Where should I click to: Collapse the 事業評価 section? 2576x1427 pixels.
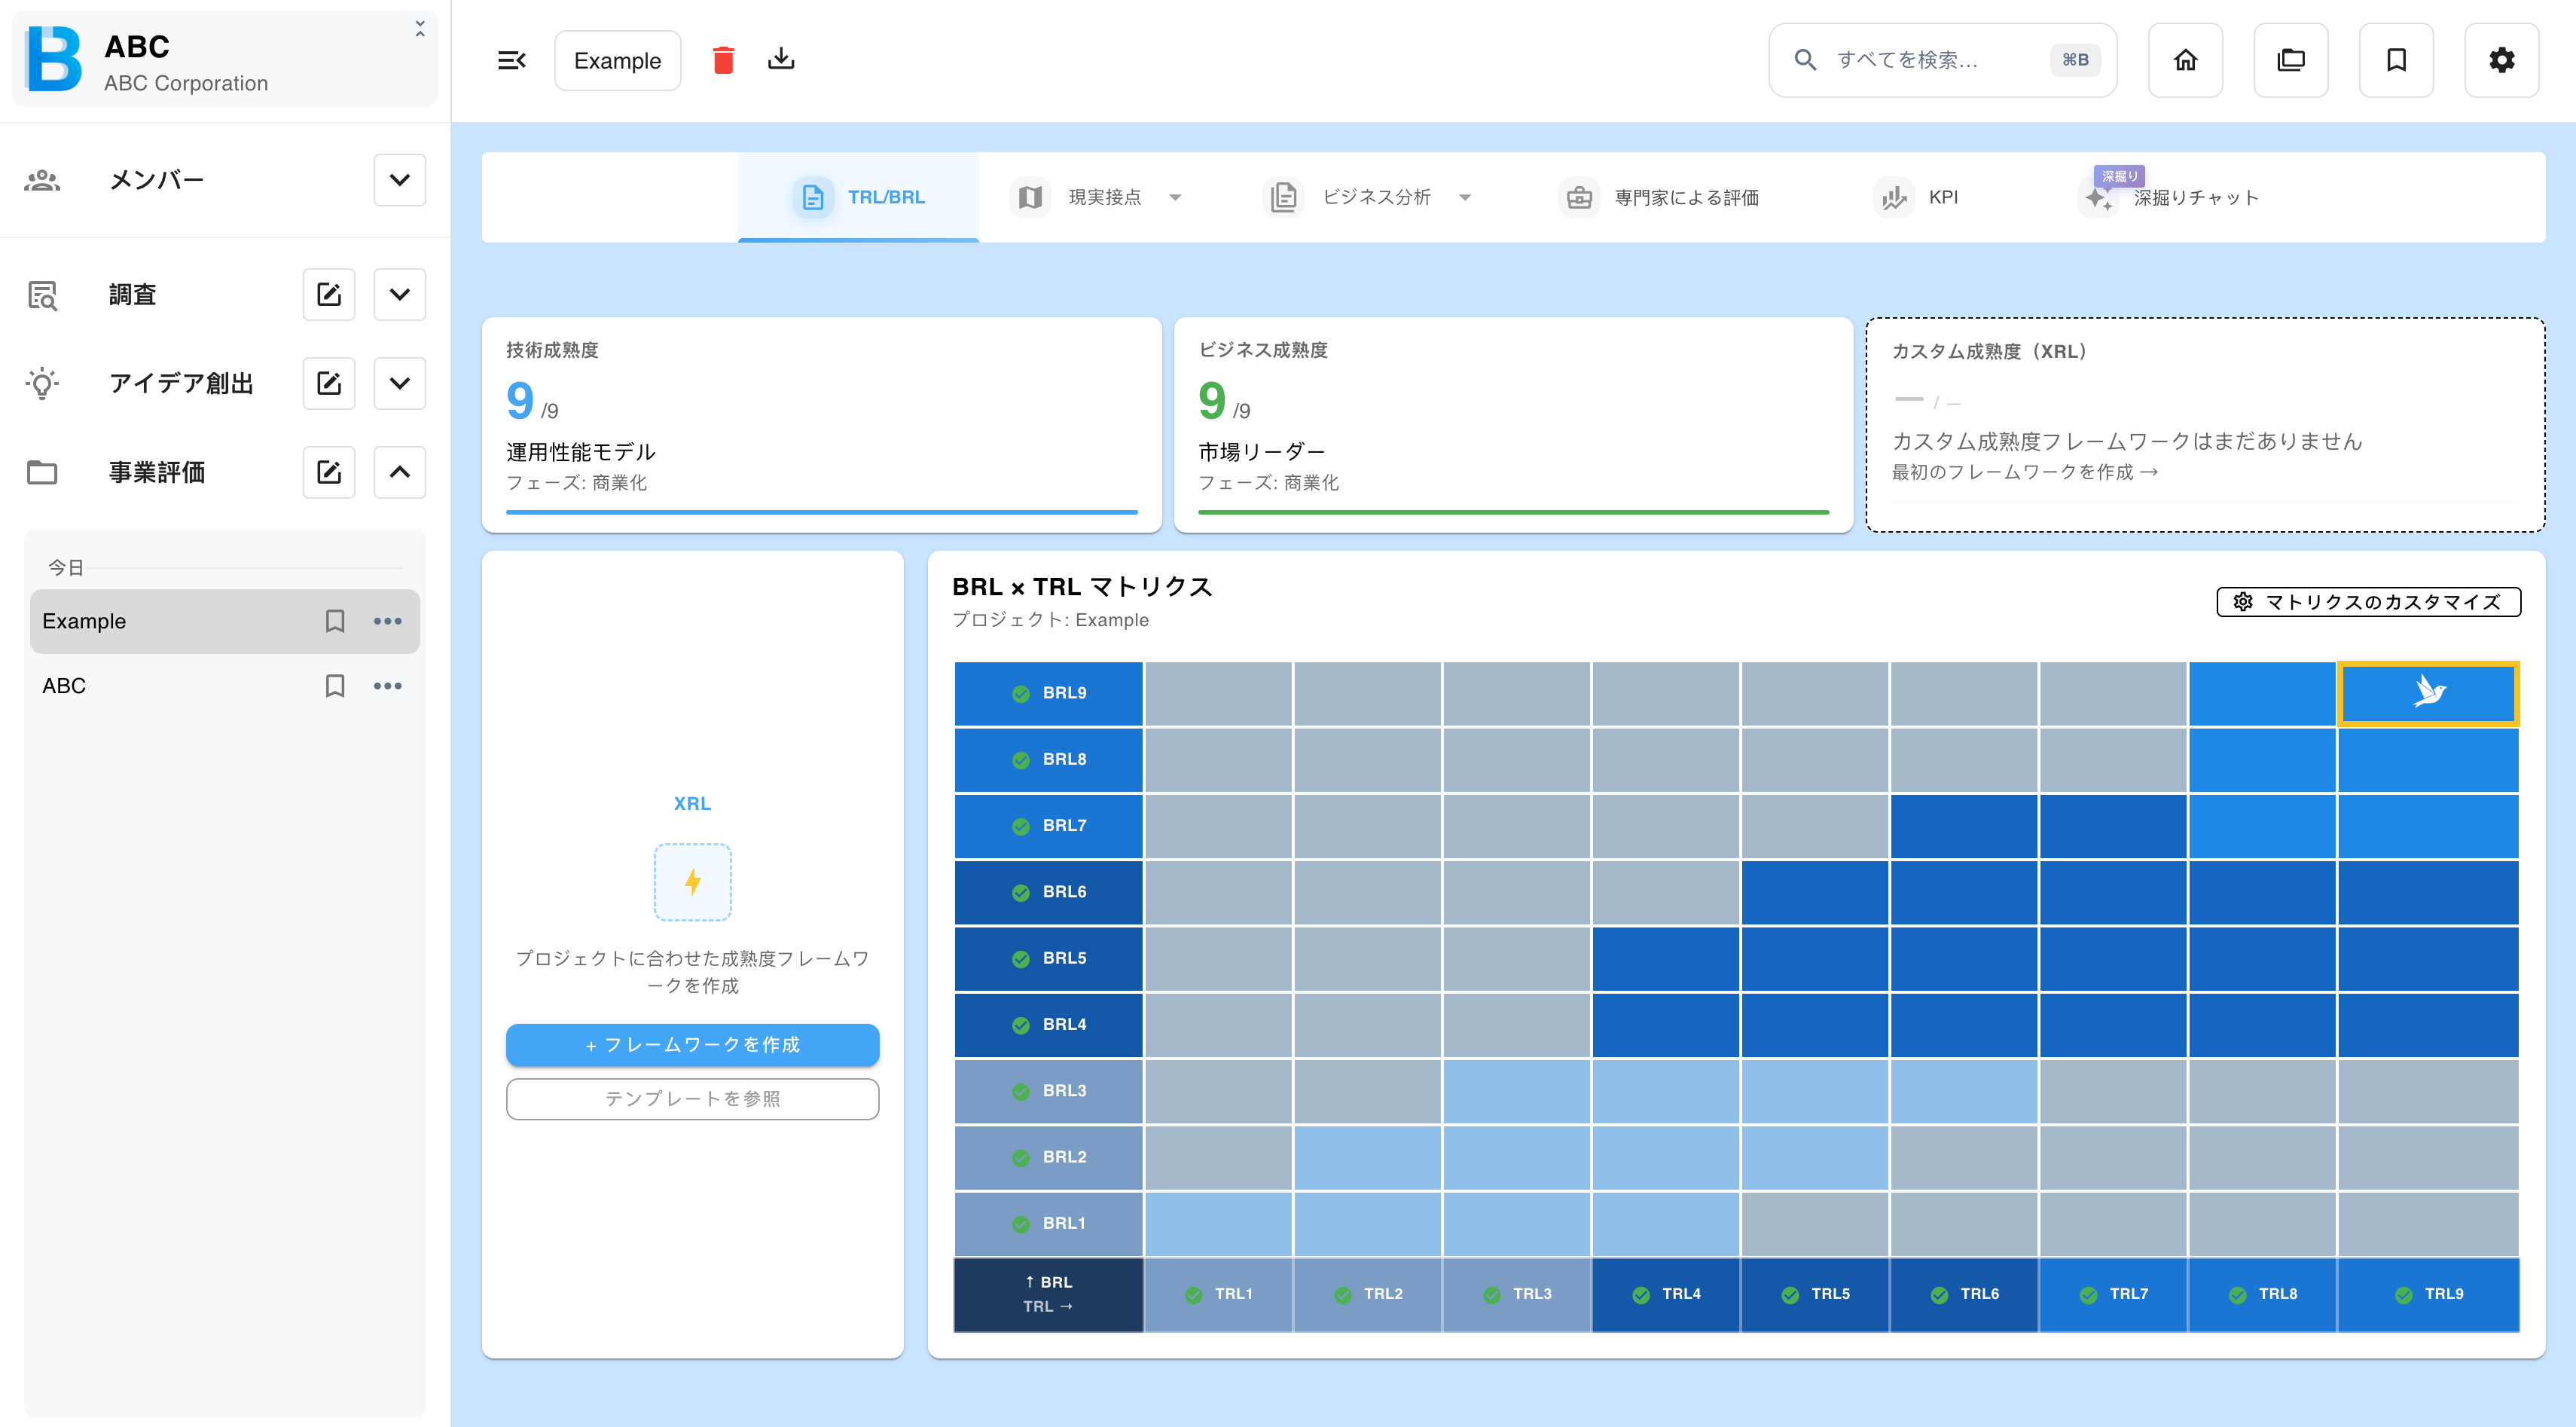coord(399,472)
